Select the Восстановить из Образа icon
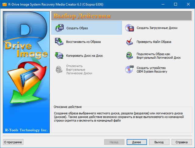Viewport: 195px width, 148px height. 59,42
